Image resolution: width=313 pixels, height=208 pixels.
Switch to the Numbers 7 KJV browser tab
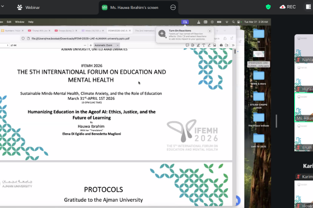[x=13, y=31]
